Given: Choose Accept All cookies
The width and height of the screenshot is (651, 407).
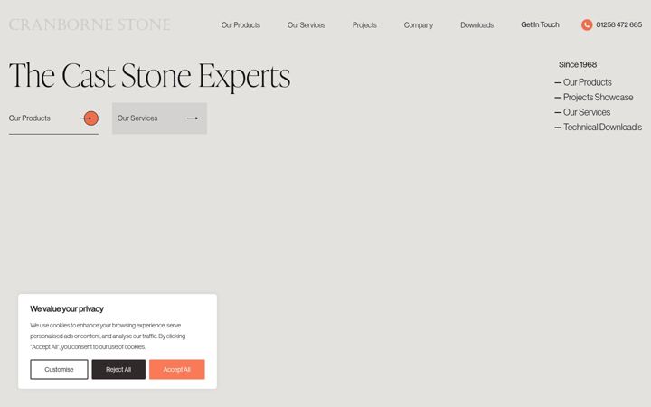Looking at the screenshot, I should (x=177, y=369).
